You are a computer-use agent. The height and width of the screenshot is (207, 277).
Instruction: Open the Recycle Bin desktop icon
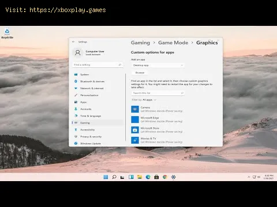click(7, 33)
